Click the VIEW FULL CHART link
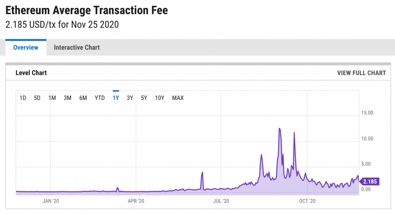395x214 pixels. click(x=361, y=73)
